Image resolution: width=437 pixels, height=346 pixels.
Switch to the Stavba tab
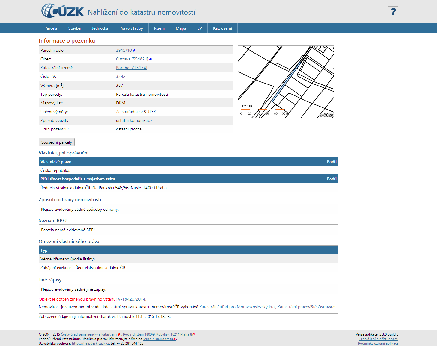[x=74, y=28]
